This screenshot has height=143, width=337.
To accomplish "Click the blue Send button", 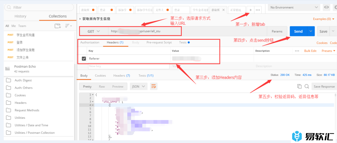I will point(298,31).
